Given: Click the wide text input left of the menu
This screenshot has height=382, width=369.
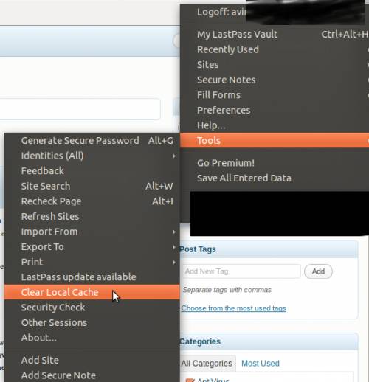Looking at the screenshot, I should pos(80,109).
